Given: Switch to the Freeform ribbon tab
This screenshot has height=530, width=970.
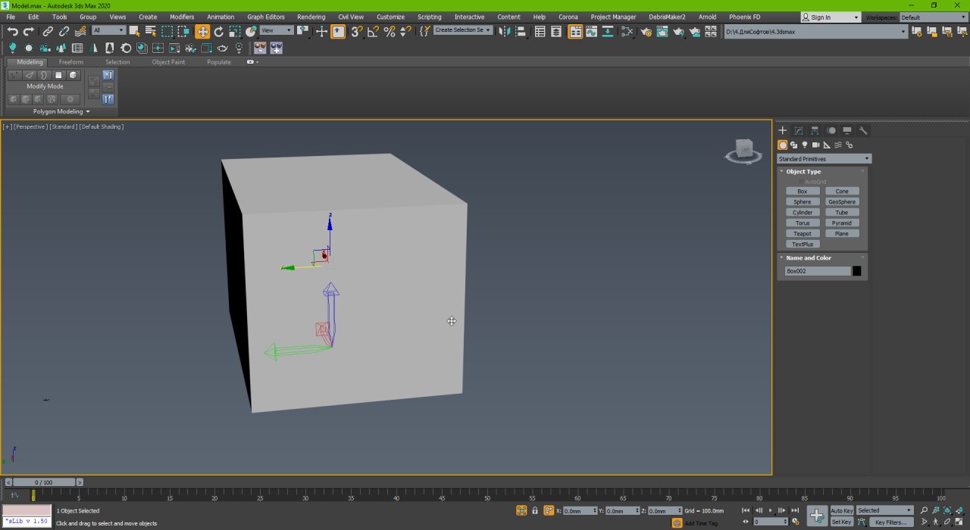Looking at the screenshot, I should (x=71, y=62).
